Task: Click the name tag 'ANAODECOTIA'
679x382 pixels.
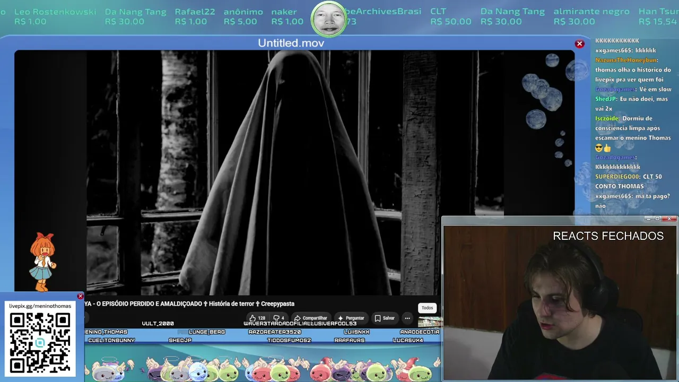Action: tap(420, 332)
